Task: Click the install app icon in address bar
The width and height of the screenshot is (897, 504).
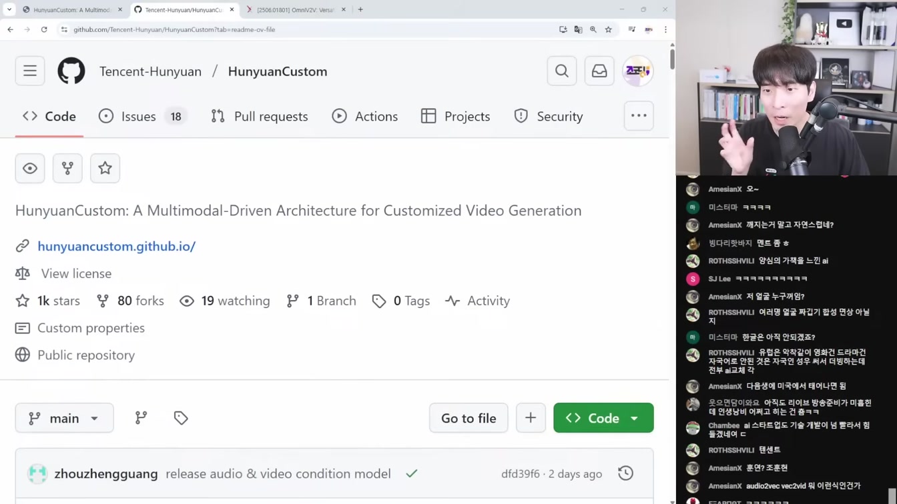Action: [563, 29]
